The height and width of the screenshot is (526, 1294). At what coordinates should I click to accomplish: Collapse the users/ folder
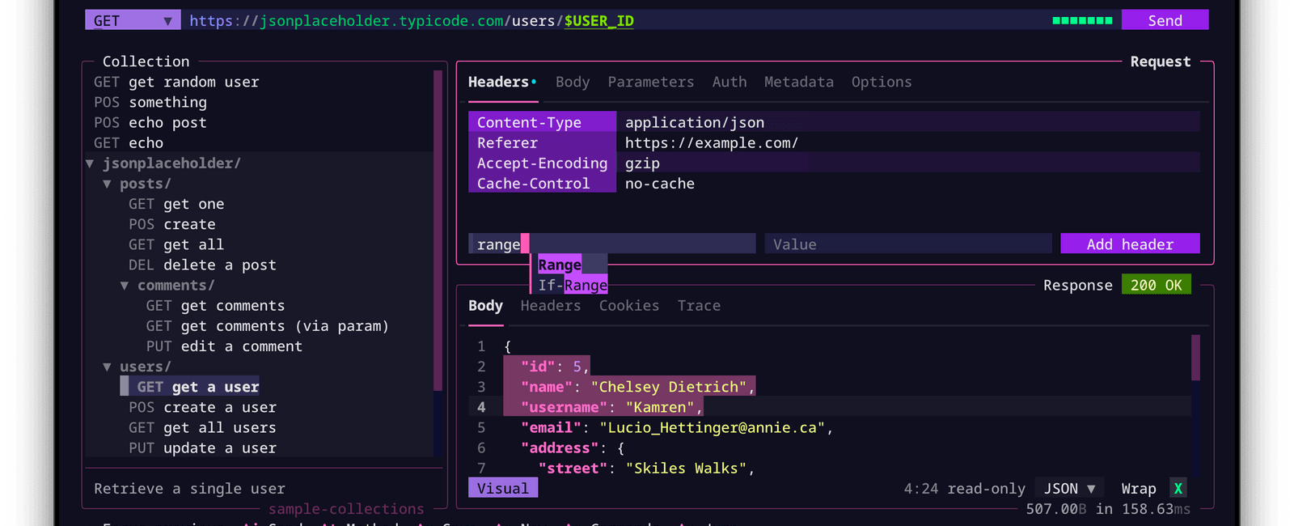tap(107, 367)
